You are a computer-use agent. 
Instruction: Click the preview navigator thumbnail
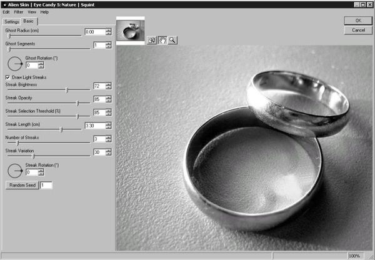[131, 32]
